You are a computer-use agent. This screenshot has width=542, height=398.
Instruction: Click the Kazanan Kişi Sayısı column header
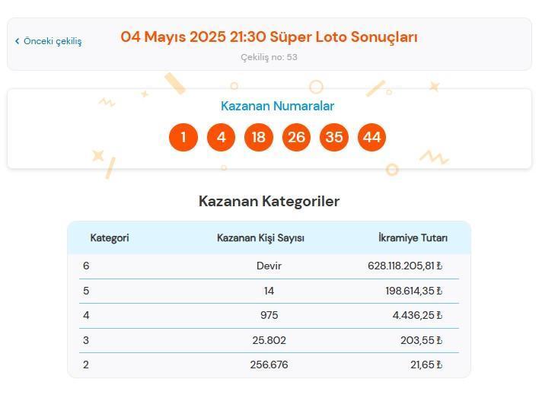(260, 238)
